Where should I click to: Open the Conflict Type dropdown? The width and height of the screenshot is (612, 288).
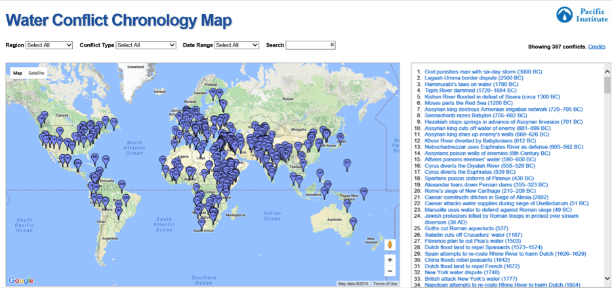(x=146, y=45)
